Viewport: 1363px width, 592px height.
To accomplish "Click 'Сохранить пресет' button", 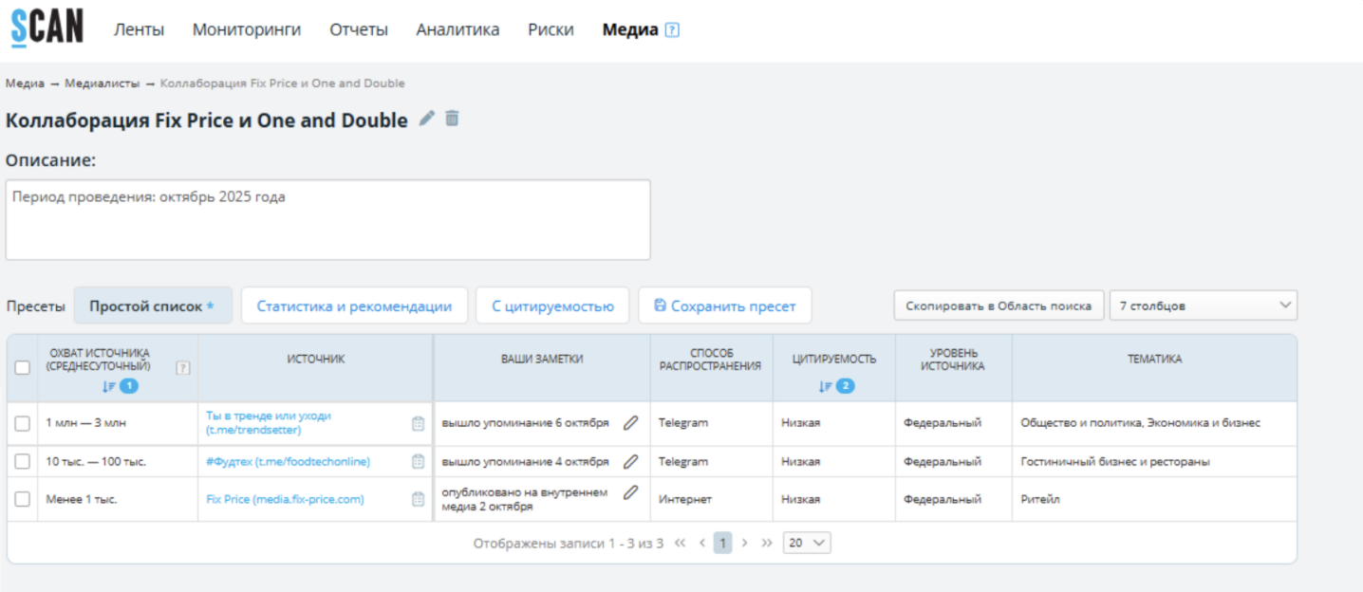I will pyautogui.click(x=724, y=306).
